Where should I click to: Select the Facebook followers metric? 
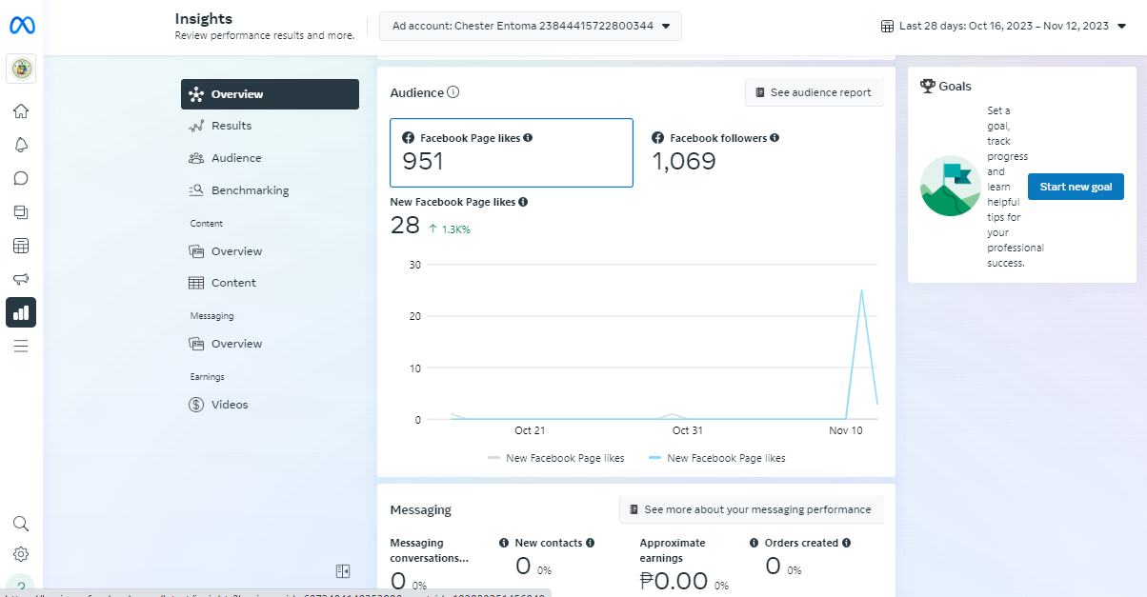click(x=714, y=152)
